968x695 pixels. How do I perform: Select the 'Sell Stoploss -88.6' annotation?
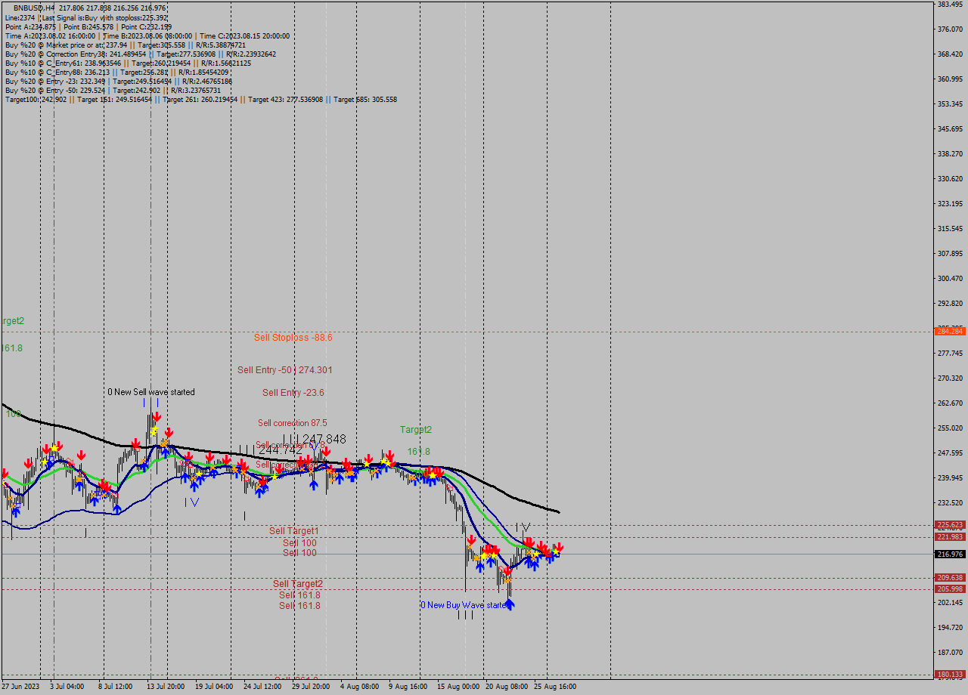[293, 338]
